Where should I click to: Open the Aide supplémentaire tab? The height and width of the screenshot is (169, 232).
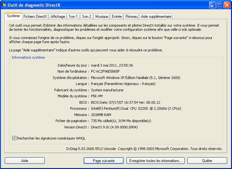tap(156, 16)
